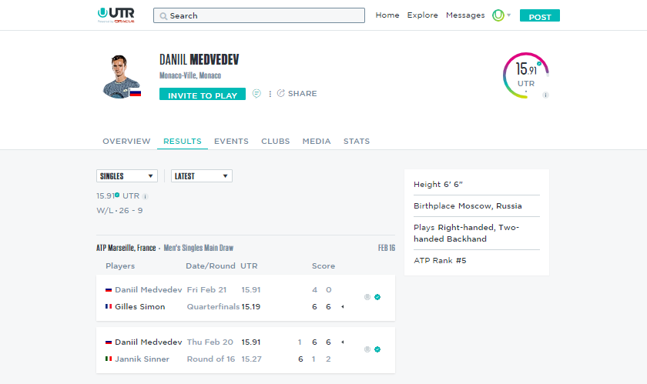Viewport: 647px width, 384px height.
Task: Click the FEB 16 date label
Action: [387, 248]
